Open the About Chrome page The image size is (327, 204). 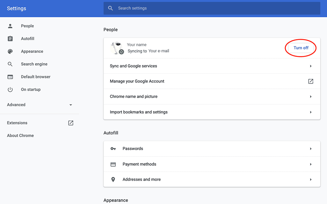pyautogui.click(x=20, y=136)
